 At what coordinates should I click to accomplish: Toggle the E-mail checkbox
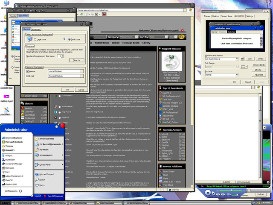pyautogui.click(x=27, y=76)
